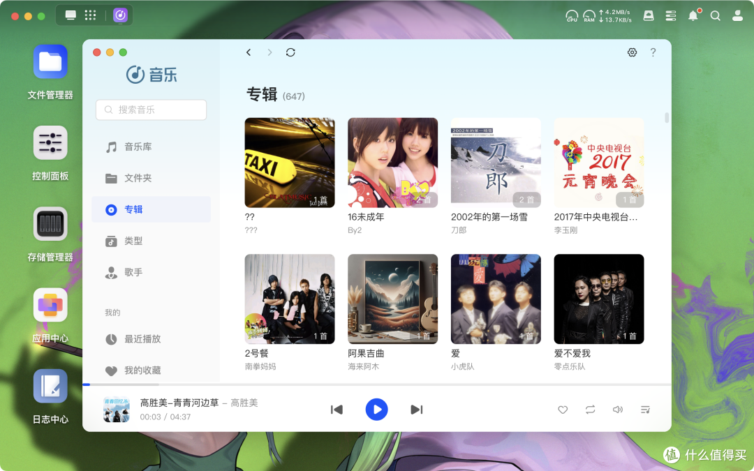754x471 pixels.
Task: Click the 2002年的第一场雪 album title
Action: tap(489, 217)
